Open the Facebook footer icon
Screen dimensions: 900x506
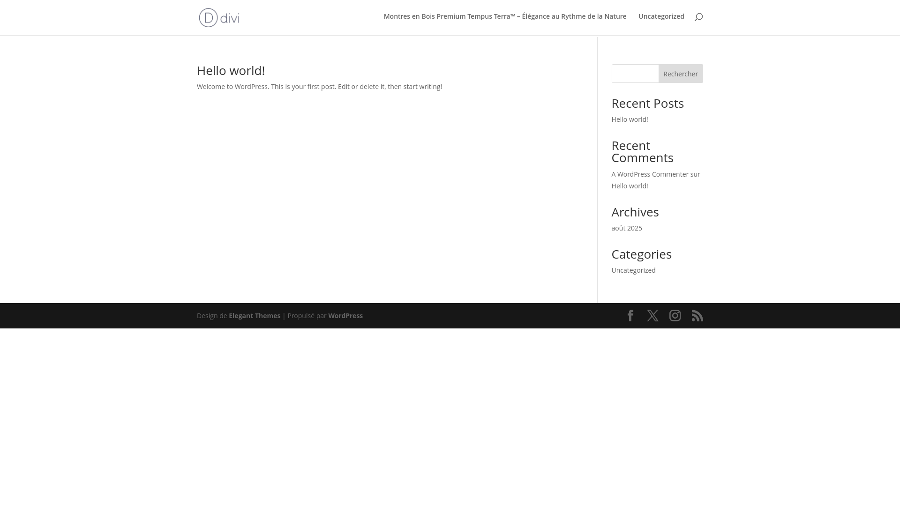630,316
